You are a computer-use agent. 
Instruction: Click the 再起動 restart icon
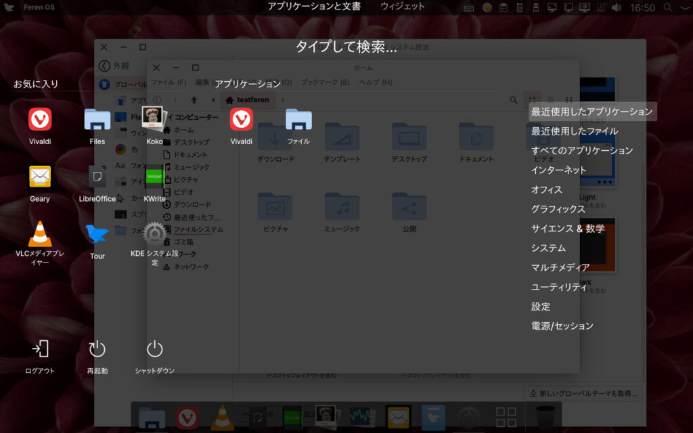[97, 348]
